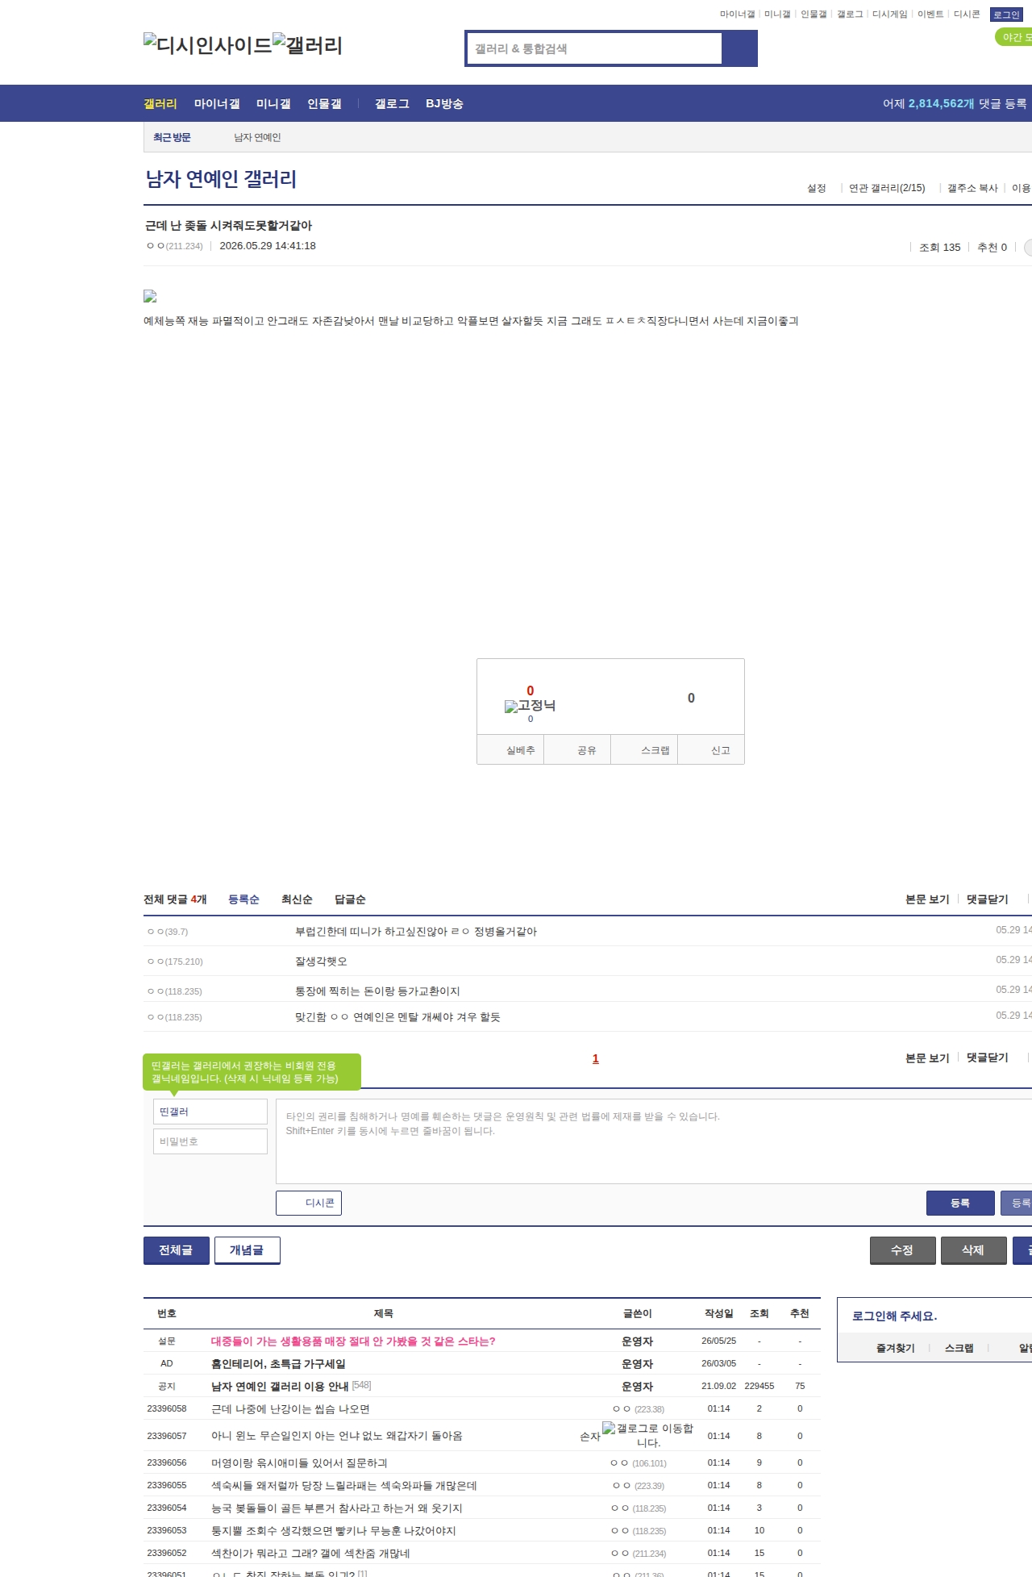Click the 삭제 delete button
This screenshot has width=1032, height=1577.
pyautogui.click(x=973, y=1250)
